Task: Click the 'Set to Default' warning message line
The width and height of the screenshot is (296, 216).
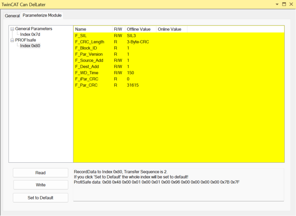Action: (131, 177)
